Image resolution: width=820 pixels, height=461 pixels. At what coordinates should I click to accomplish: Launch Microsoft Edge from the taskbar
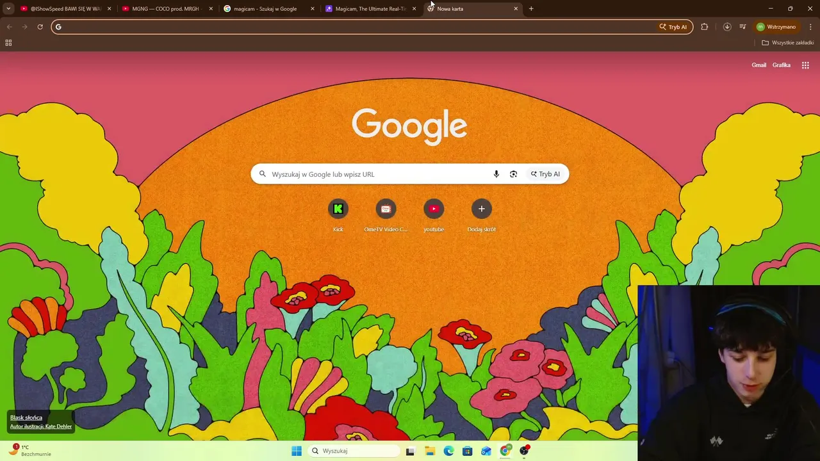tap(448, 451)
